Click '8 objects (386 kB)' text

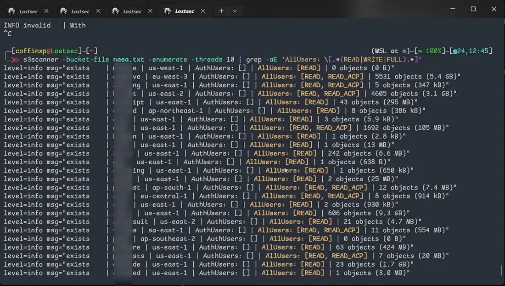click(x=387, y=111)
